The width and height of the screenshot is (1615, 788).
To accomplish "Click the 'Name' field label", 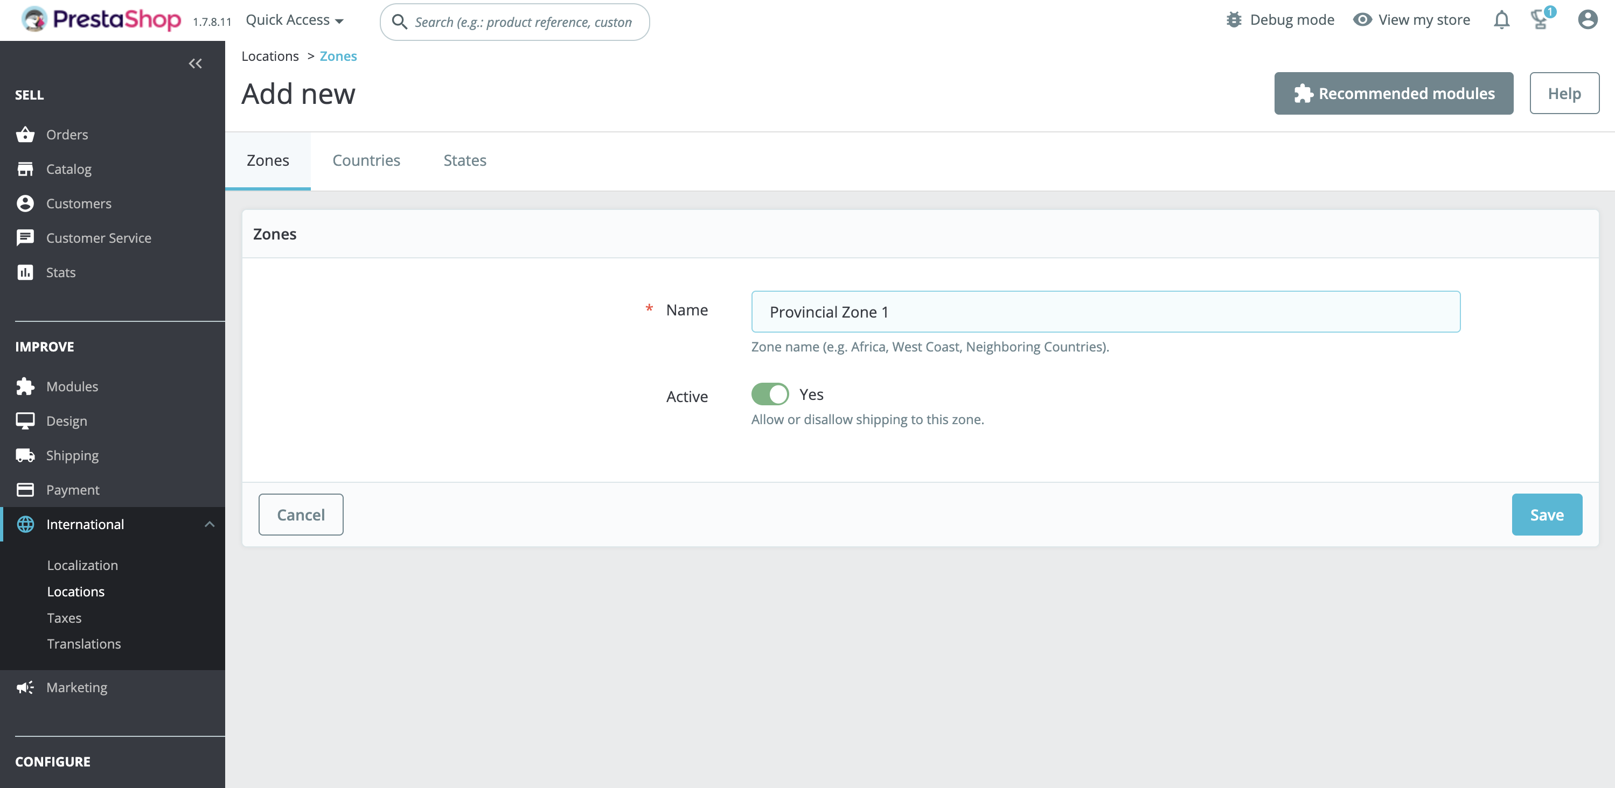I will point(686,309).
